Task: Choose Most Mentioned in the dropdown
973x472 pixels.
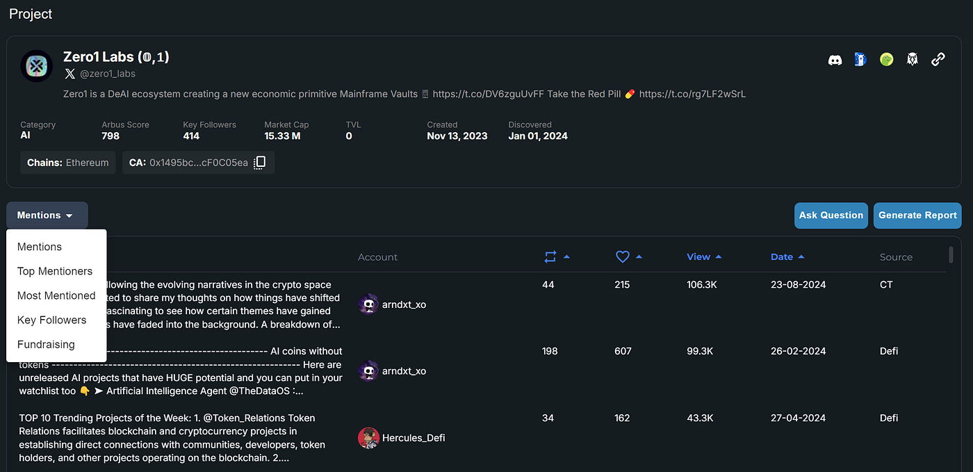Action: [56, 295]
